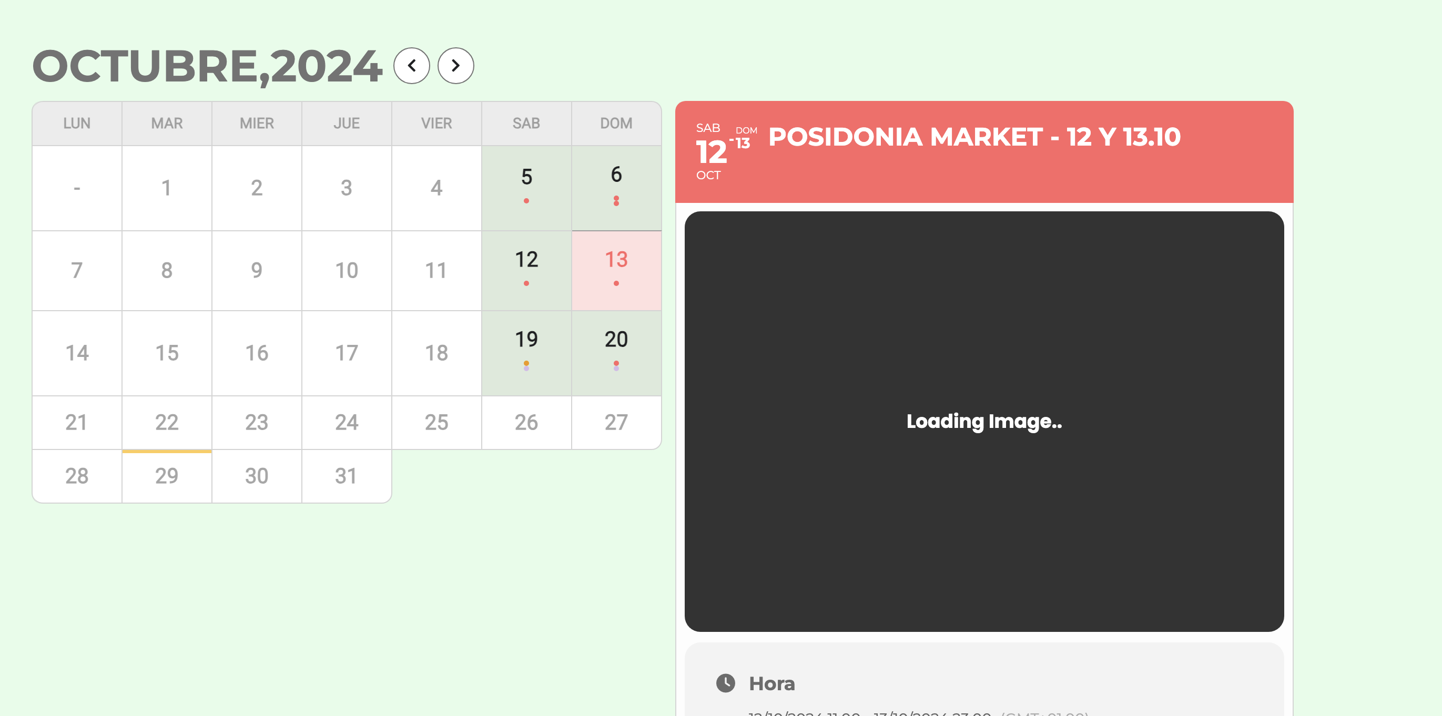Click the Loading Image placeholder
This screenshot has width=1442, height=716.
click(x=984, y=421)
